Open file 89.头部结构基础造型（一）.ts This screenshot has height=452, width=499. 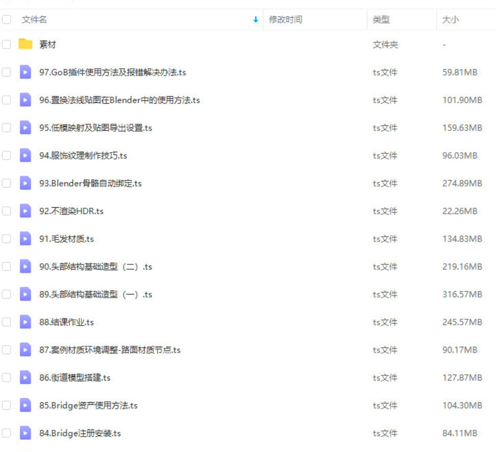click(x=96, y=294)
